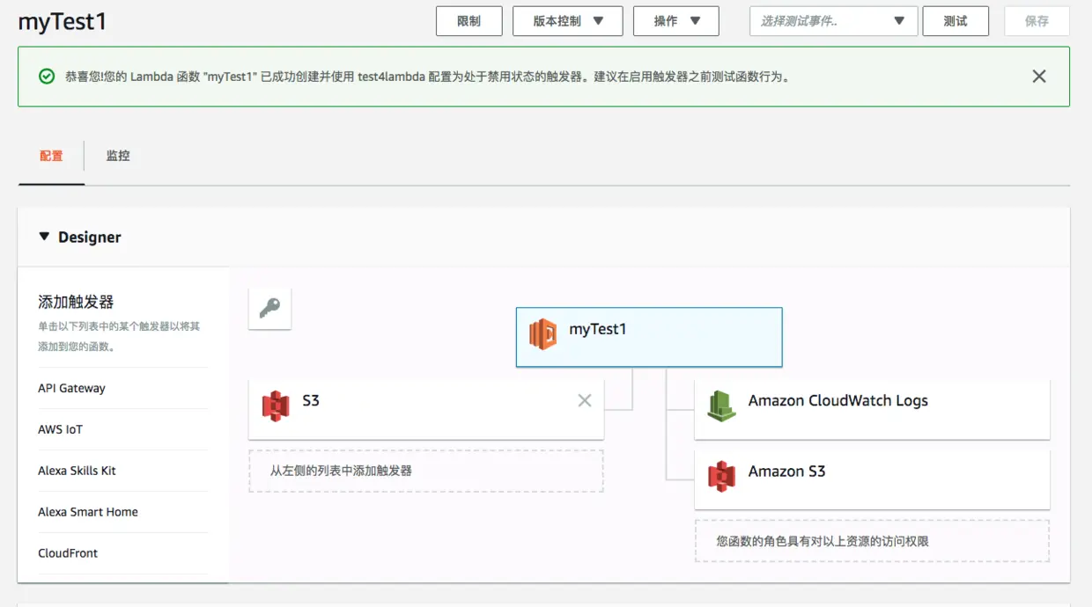1092x607 pixels.
Task: Click the 添加触发器 heading
Action: click(76, 302)
